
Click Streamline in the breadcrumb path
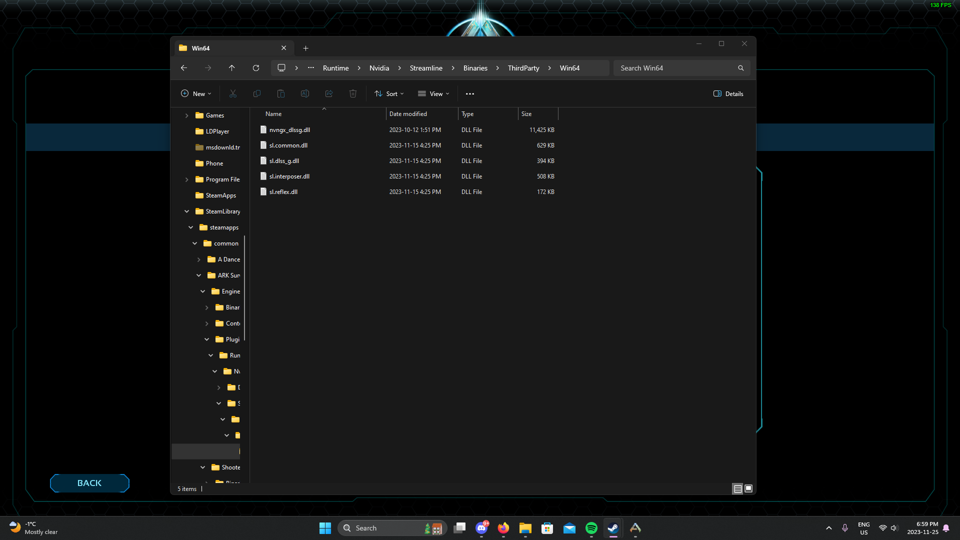click(x=425, y=68)
